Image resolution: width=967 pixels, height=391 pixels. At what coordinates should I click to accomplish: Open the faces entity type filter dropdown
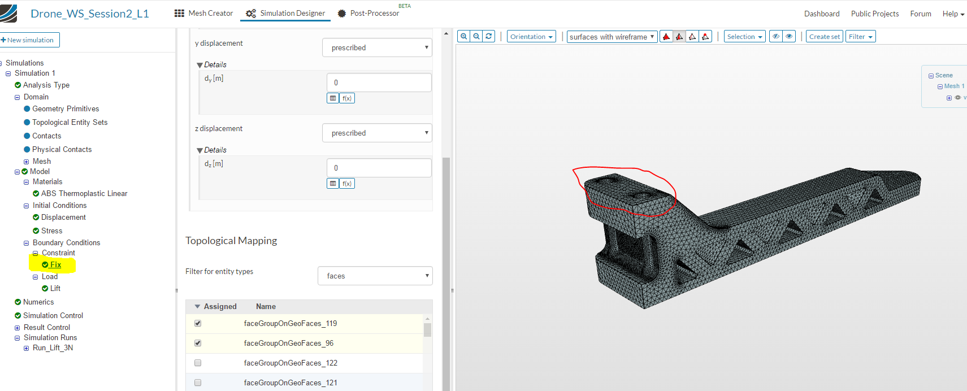[x=375, y=276]
